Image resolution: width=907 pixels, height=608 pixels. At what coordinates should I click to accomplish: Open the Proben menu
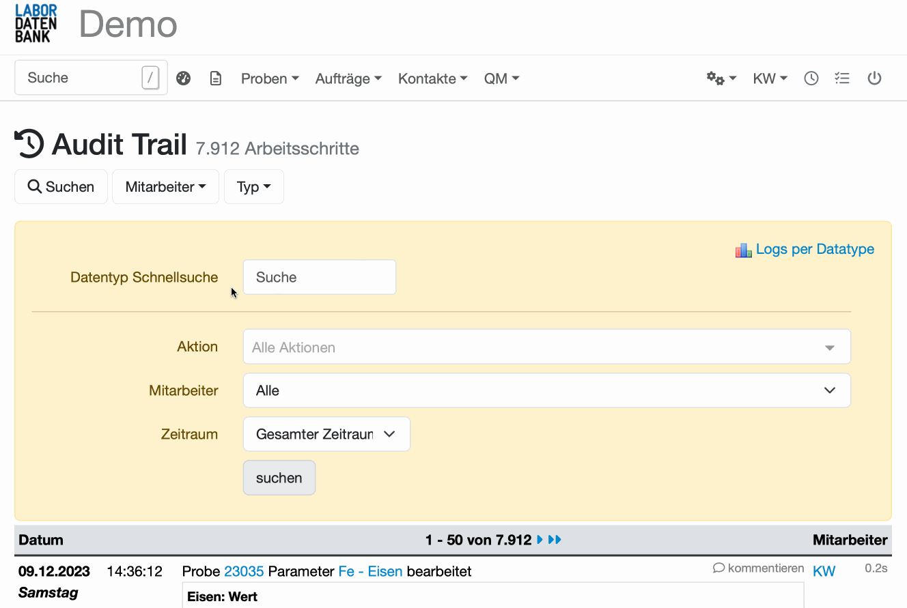(269, 78)
